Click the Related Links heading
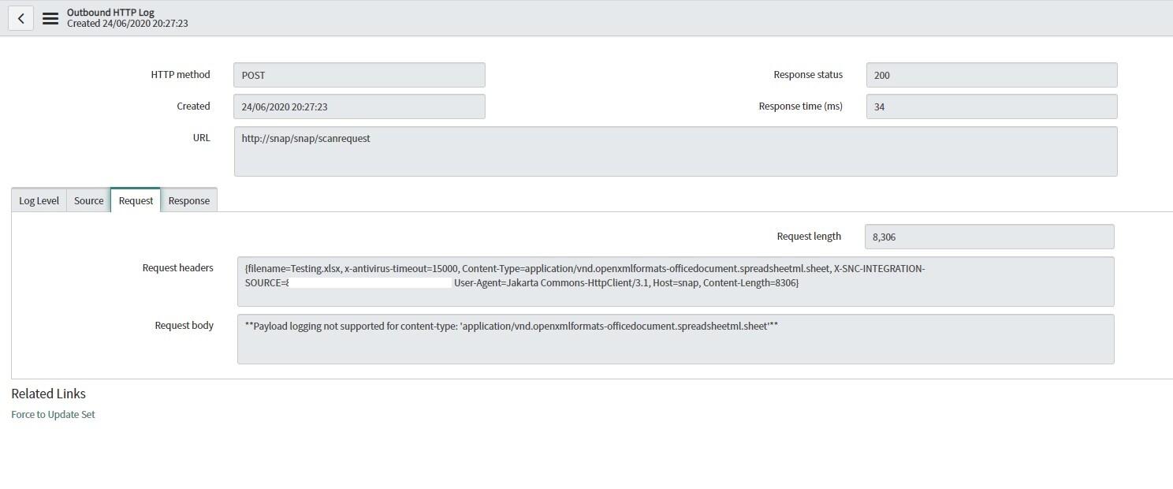Image resolution: width=1173 pixels, height=489 pixels. point(48,394)
